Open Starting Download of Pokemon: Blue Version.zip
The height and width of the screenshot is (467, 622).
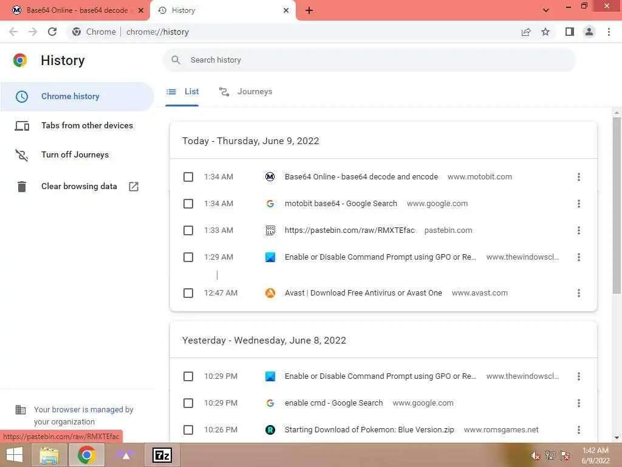tap(369, 430)
